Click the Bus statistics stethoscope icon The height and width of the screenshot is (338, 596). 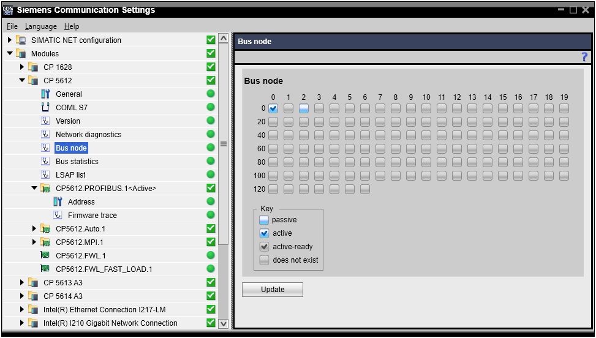click(45, 162)
